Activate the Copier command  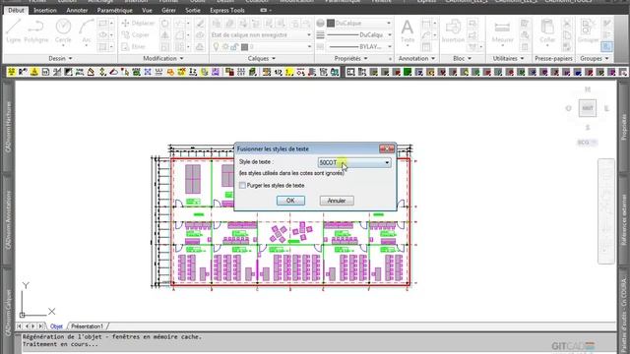136,35
